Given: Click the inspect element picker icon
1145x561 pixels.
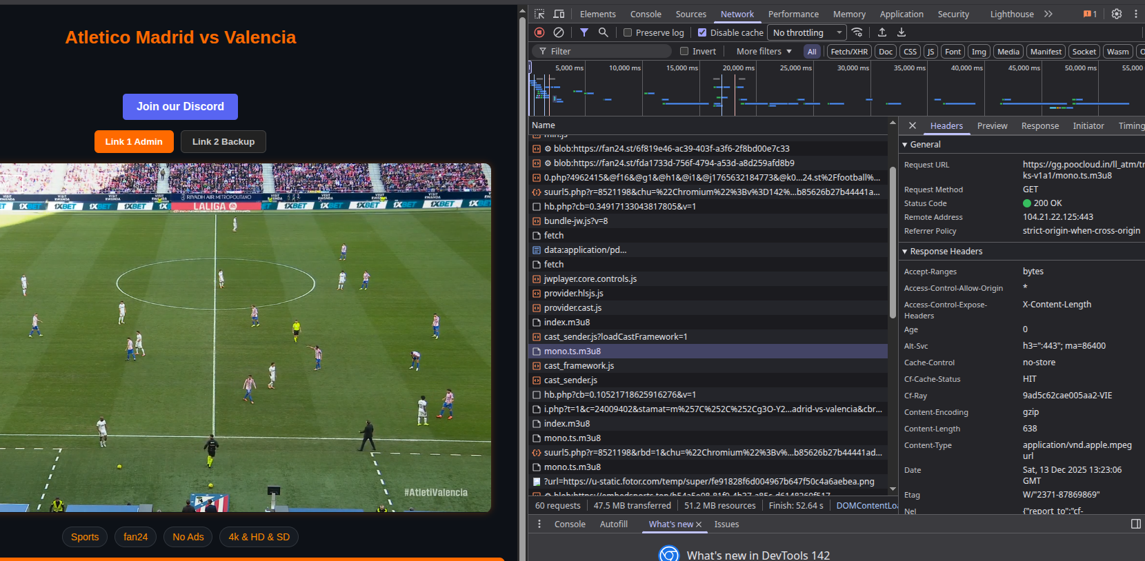Looking at the screenshot, I should 539,14.
